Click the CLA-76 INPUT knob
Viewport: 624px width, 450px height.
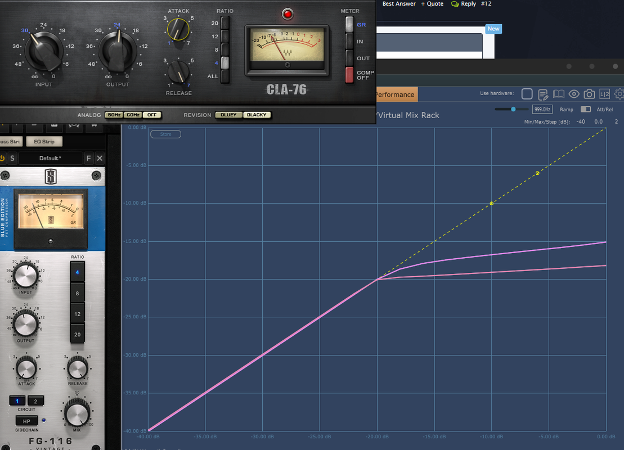(x=44, y=52)
